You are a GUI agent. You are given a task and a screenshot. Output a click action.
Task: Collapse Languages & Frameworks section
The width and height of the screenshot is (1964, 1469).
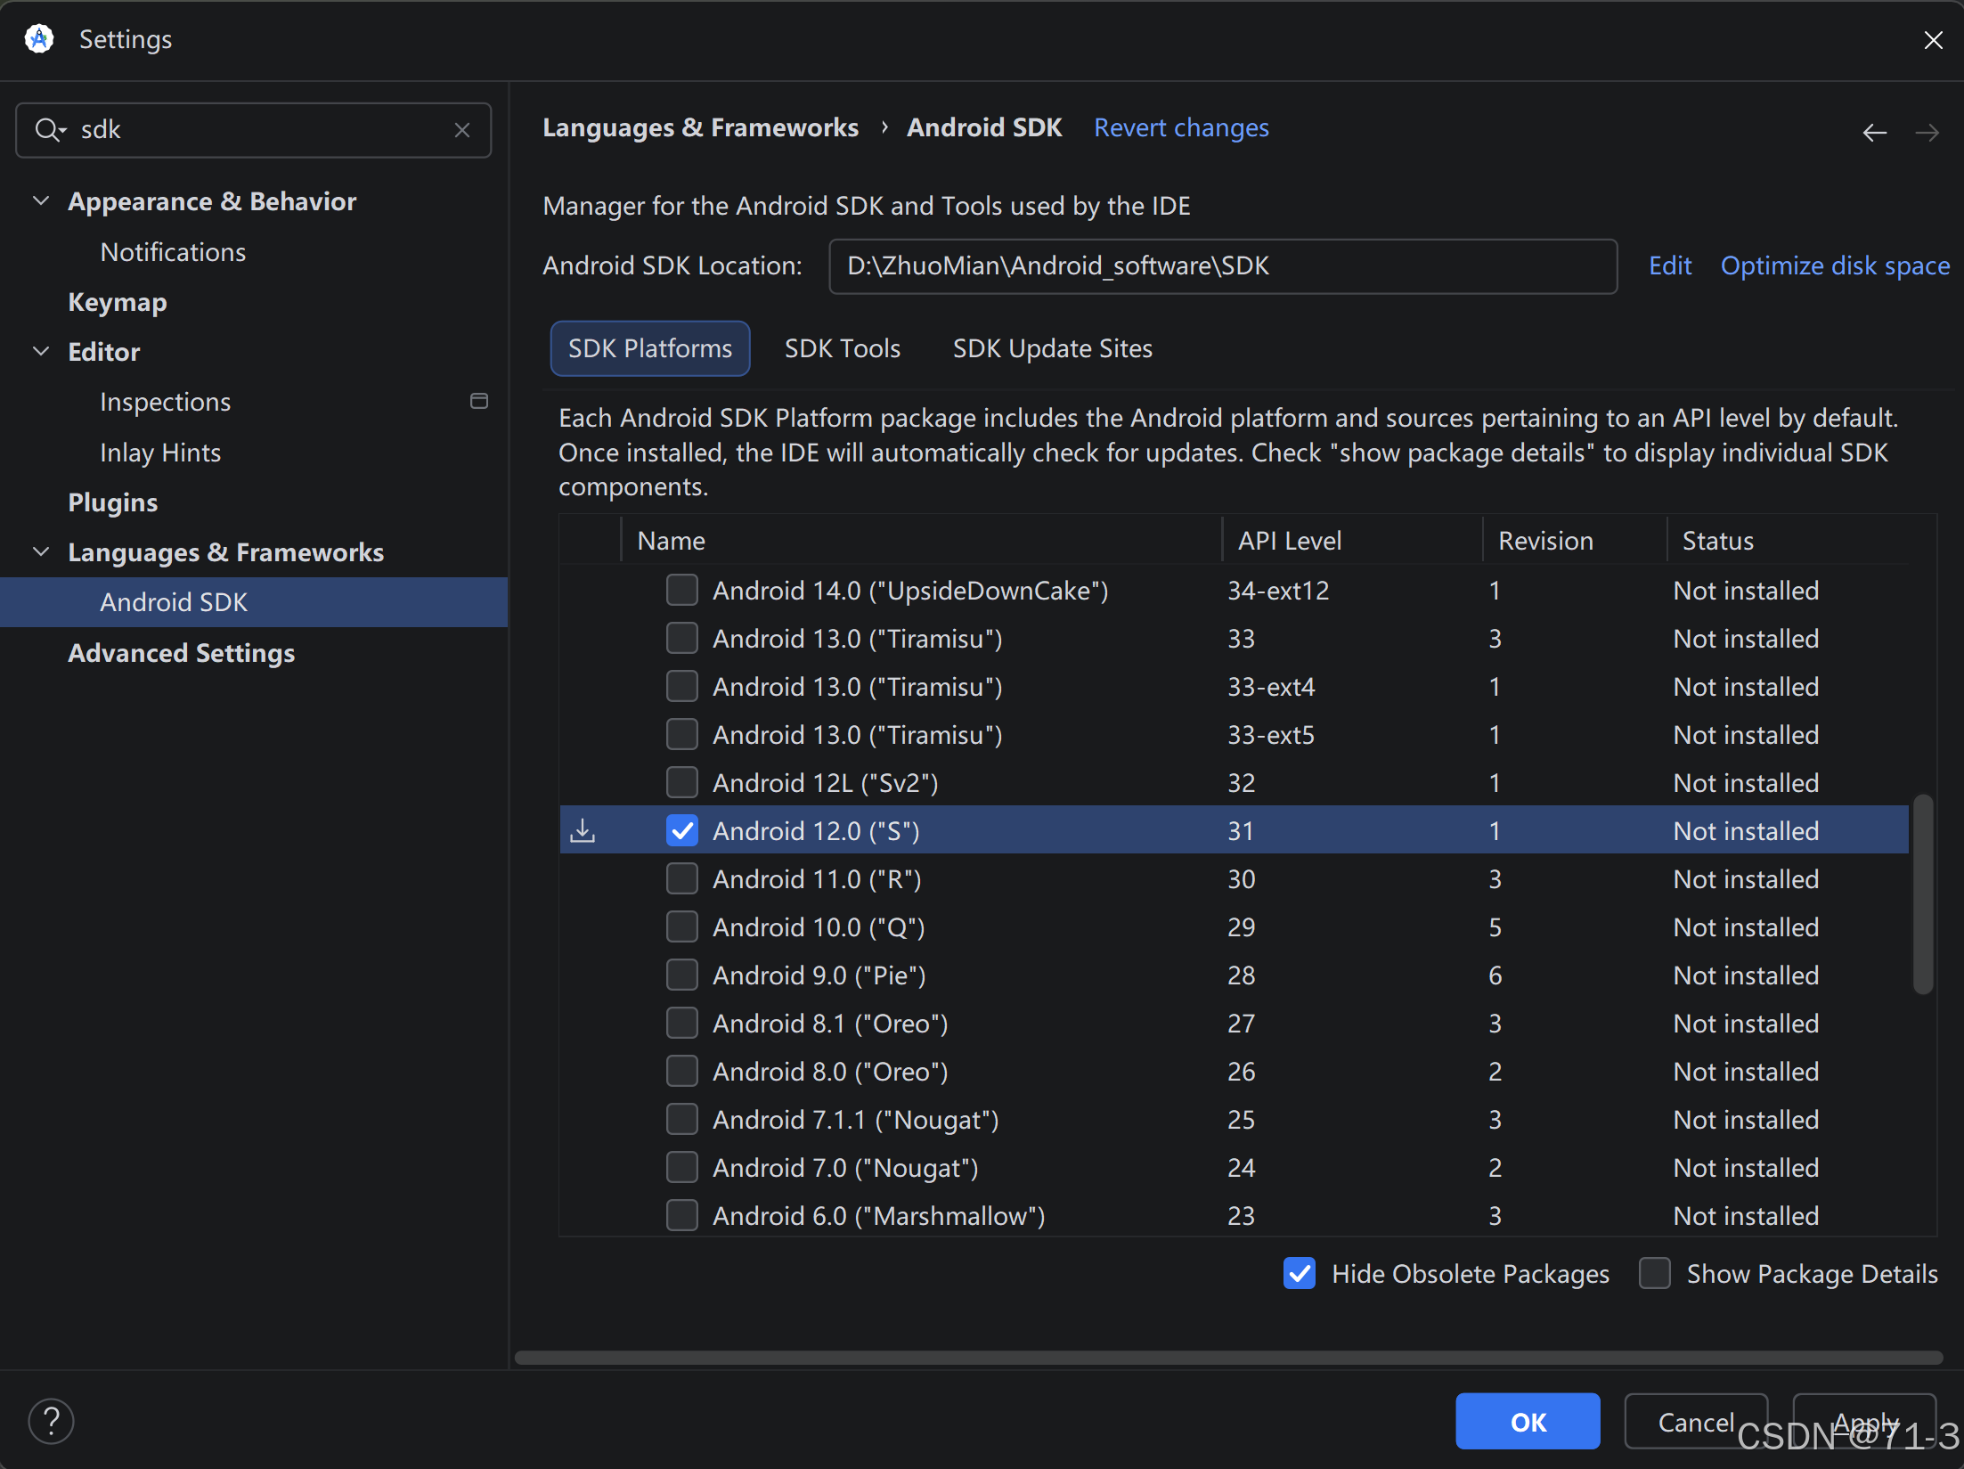click(x=41, y=552)
